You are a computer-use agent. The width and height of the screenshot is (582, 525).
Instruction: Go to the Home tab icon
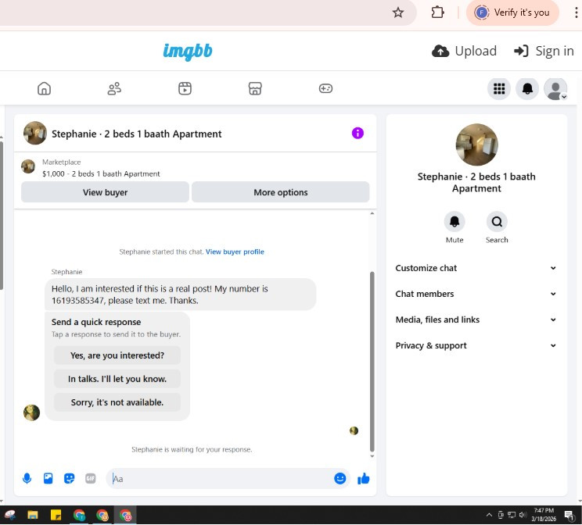pos(44,88)
